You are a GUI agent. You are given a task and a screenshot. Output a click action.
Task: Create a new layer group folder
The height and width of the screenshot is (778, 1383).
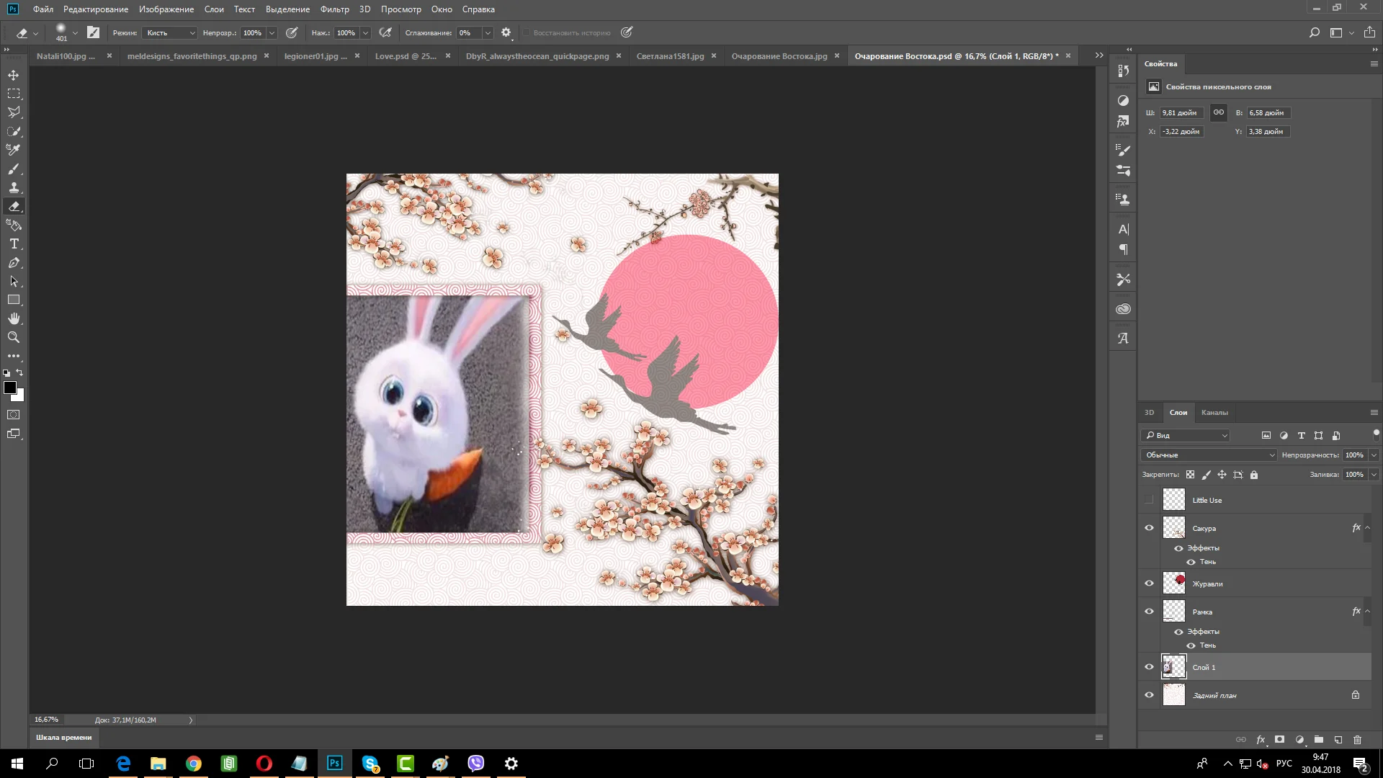(1318, 740)
